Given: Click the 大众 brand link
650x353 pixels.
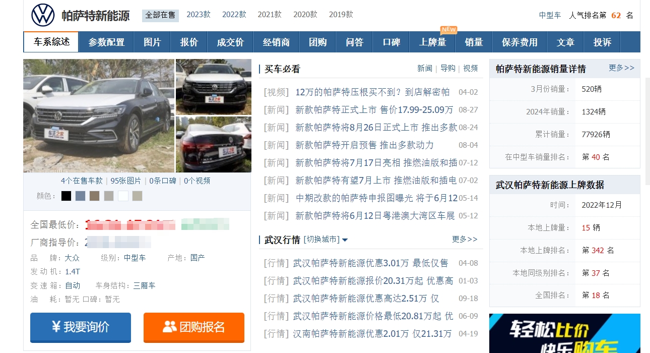Looking at the screenshot, I should (x=72, y=258).
